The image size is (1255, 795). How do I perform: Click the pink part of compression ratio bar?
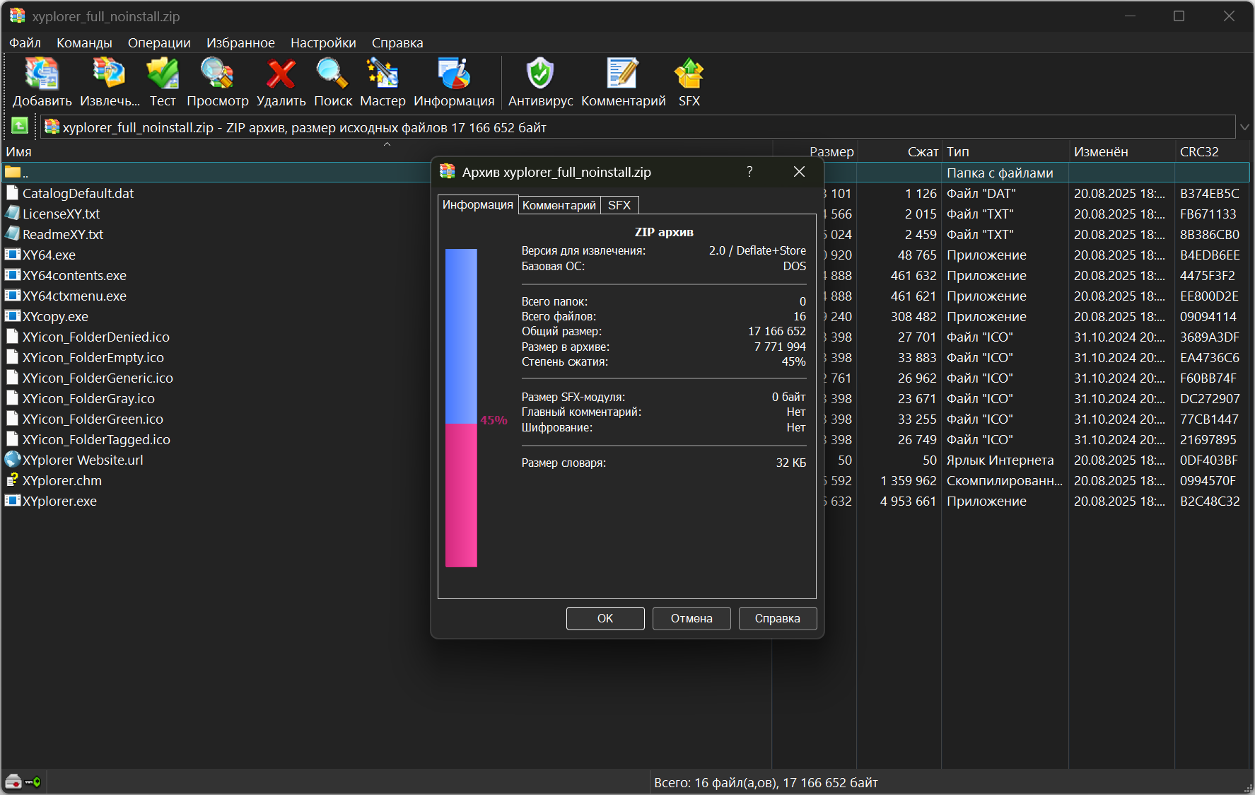click(x=461, y=495)
